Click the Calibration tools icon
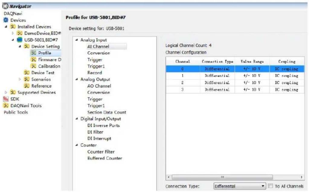 [34, 66]
